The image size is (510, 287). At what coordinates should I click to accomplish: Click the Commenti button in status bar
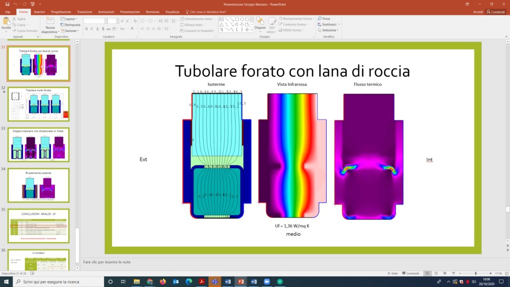tap(411, 273)
